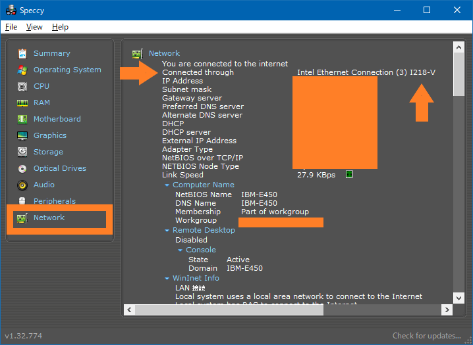
Task: Click the Peripherals mouse icon
Action: (x=22, y=201)
